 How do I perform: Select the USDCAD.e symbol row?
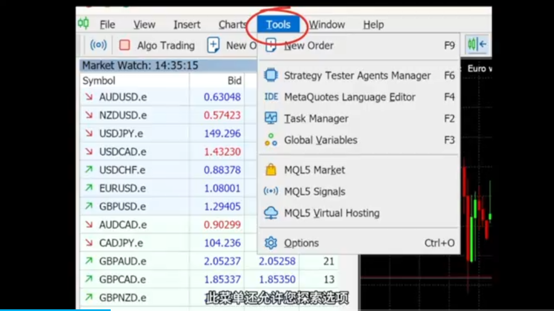[x=168, y=152]
